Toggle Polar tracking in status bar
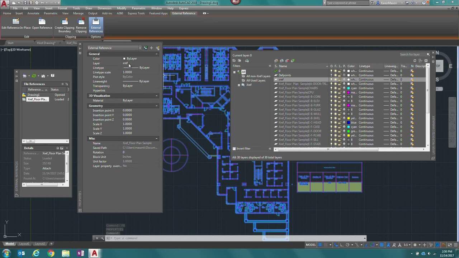This screenshot has width=459, height=258. click(x=347, y=245)
